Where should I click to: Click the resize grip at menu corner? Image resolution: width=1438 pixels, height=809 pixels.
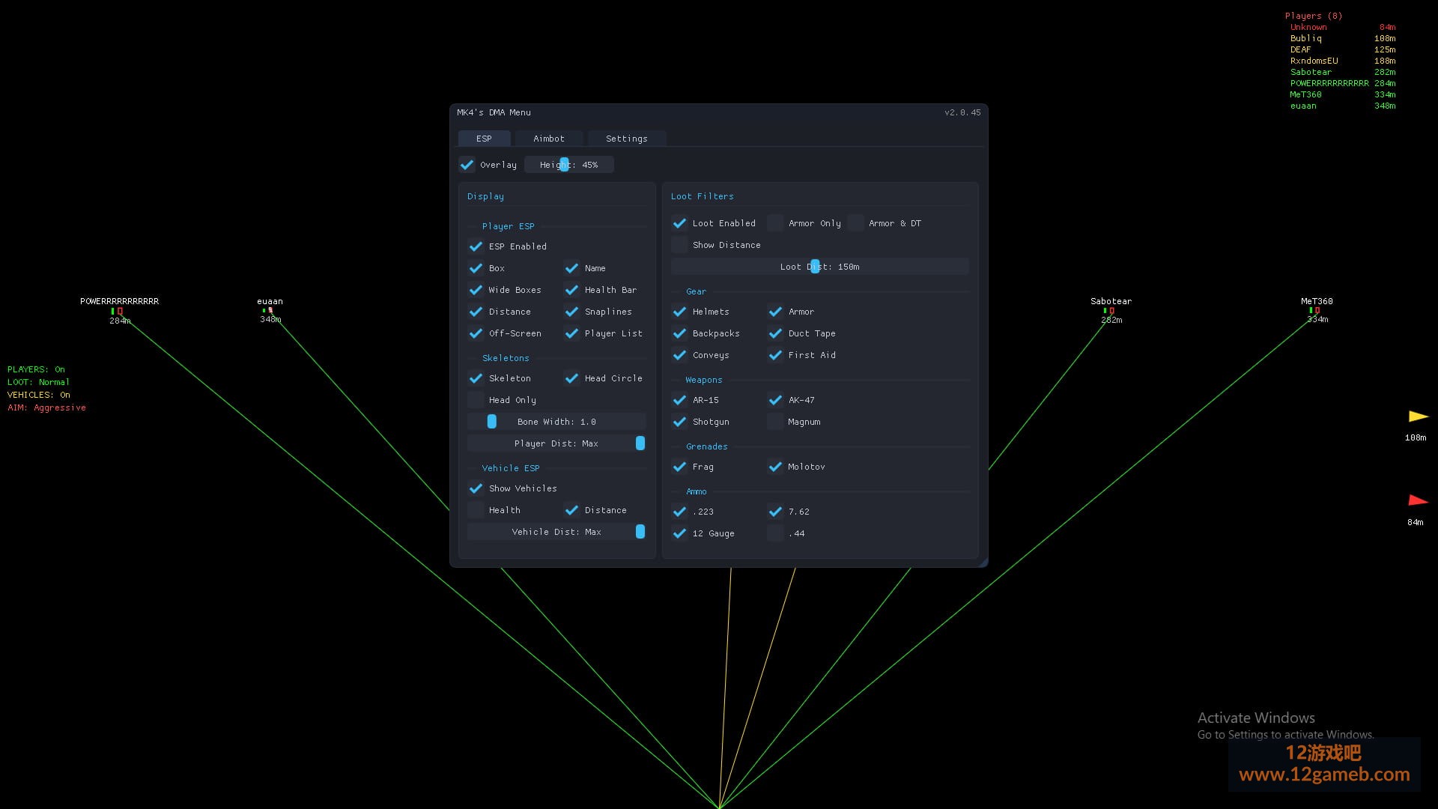[x=983, y=562]
